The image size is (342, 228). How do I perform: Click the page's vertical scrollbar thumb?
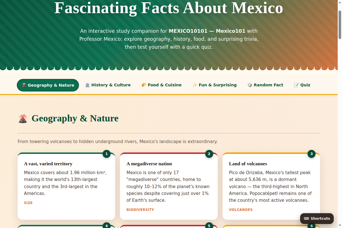[340, 25]
